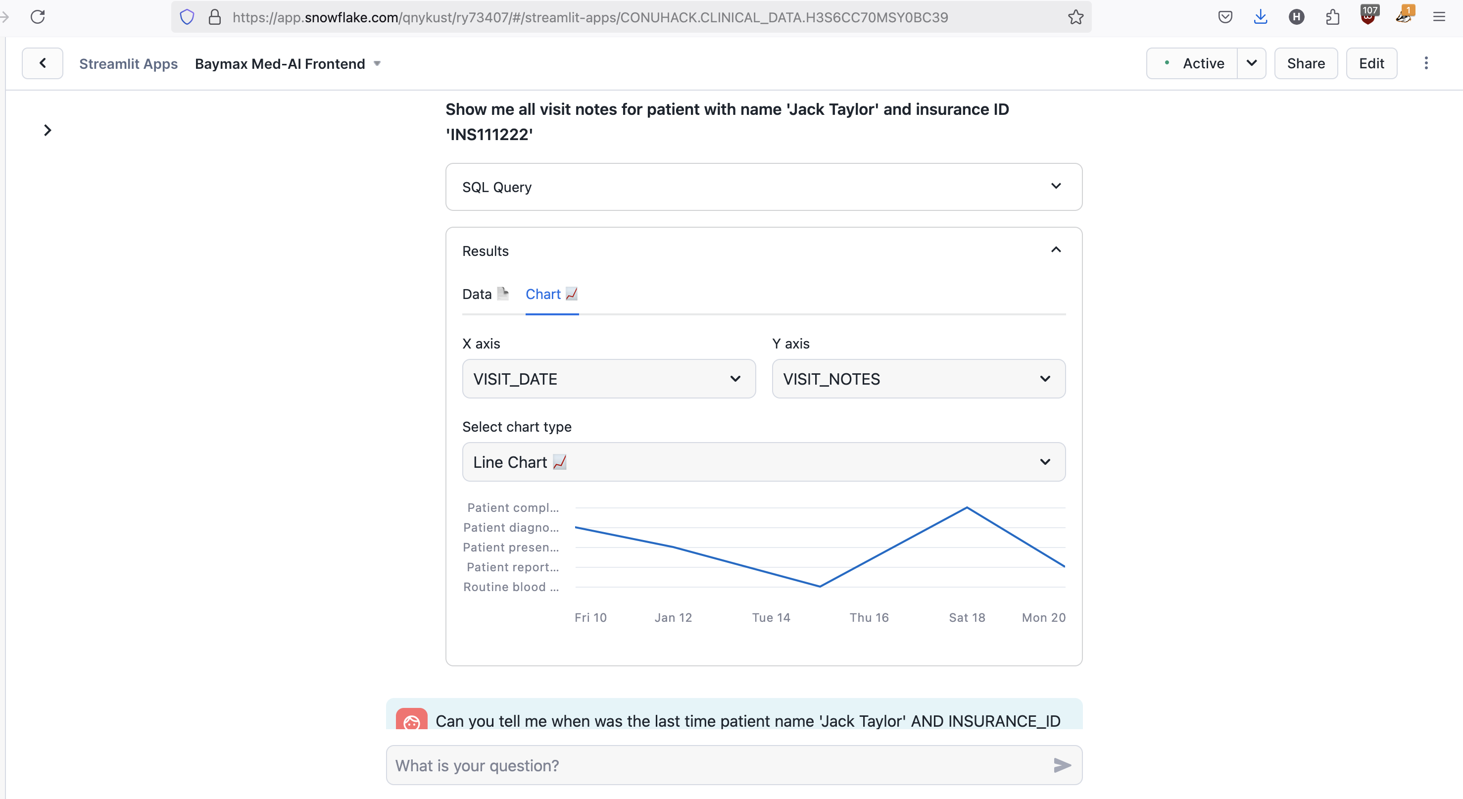This screenshot has width=1463, height=799.
Task: Open the Line Chart type selector
Action: 763,462
